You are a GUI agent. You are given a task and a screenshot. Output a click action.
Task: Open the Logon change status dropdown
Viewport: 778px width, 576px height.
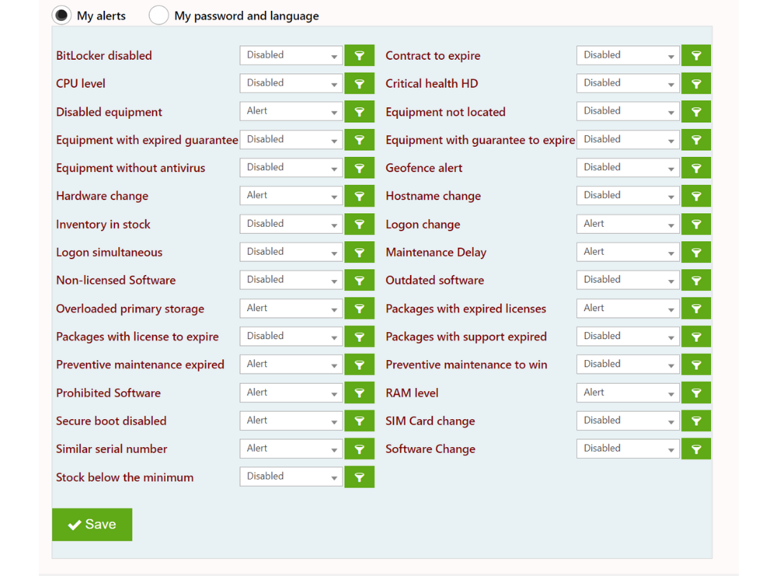tap(627, 224)
